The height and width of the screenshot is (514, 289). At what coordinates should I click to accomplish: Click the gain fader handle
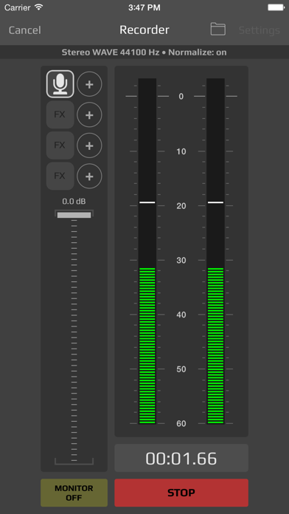pos(74,215)
